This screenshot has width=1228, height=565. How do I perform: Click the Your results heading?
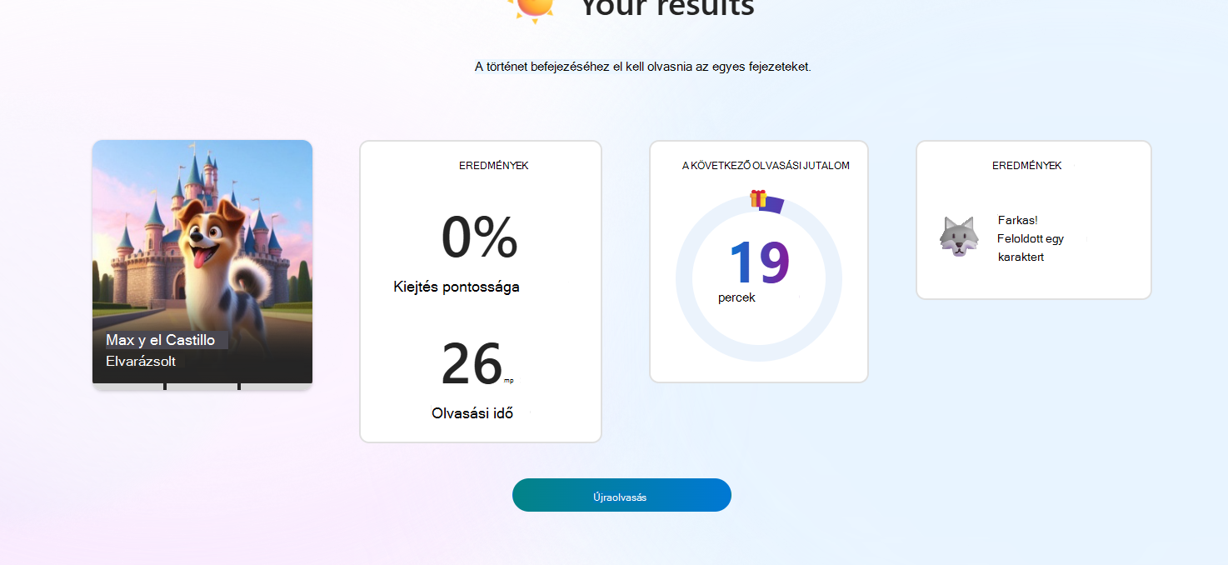667,7
